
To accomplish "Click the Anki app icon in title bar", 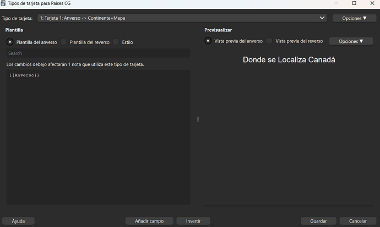I will pos(3,3).
